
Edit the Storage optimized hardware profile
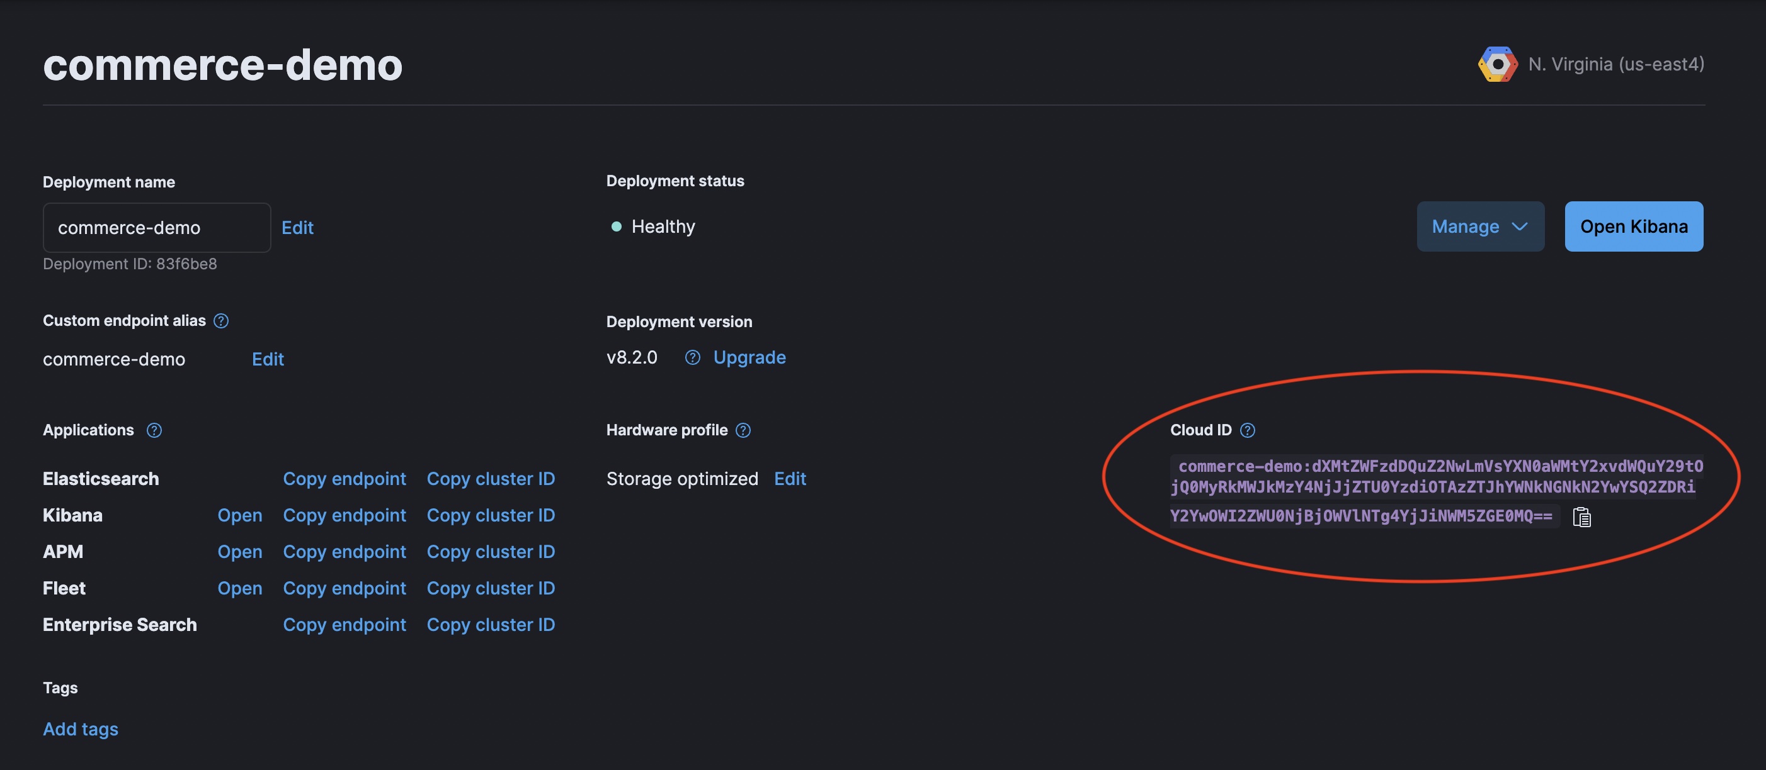point(790,479)
